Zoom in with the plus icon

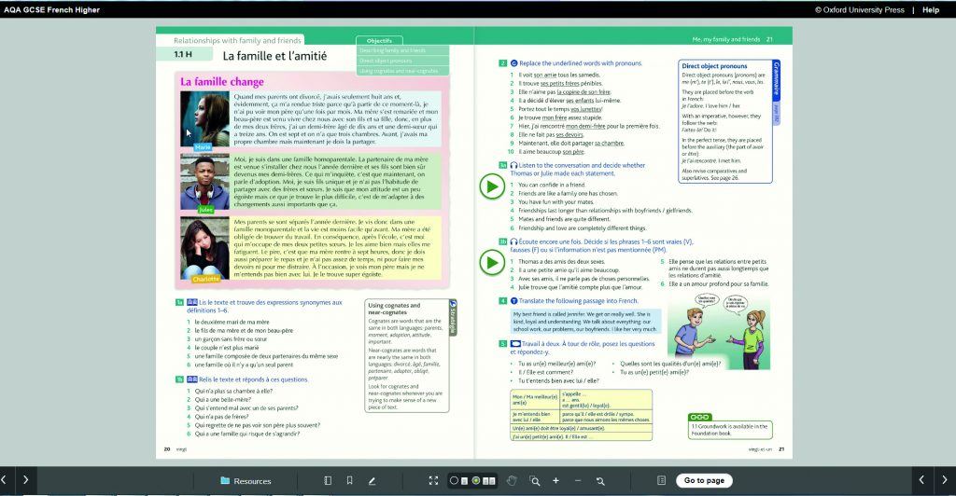(555, 481)
